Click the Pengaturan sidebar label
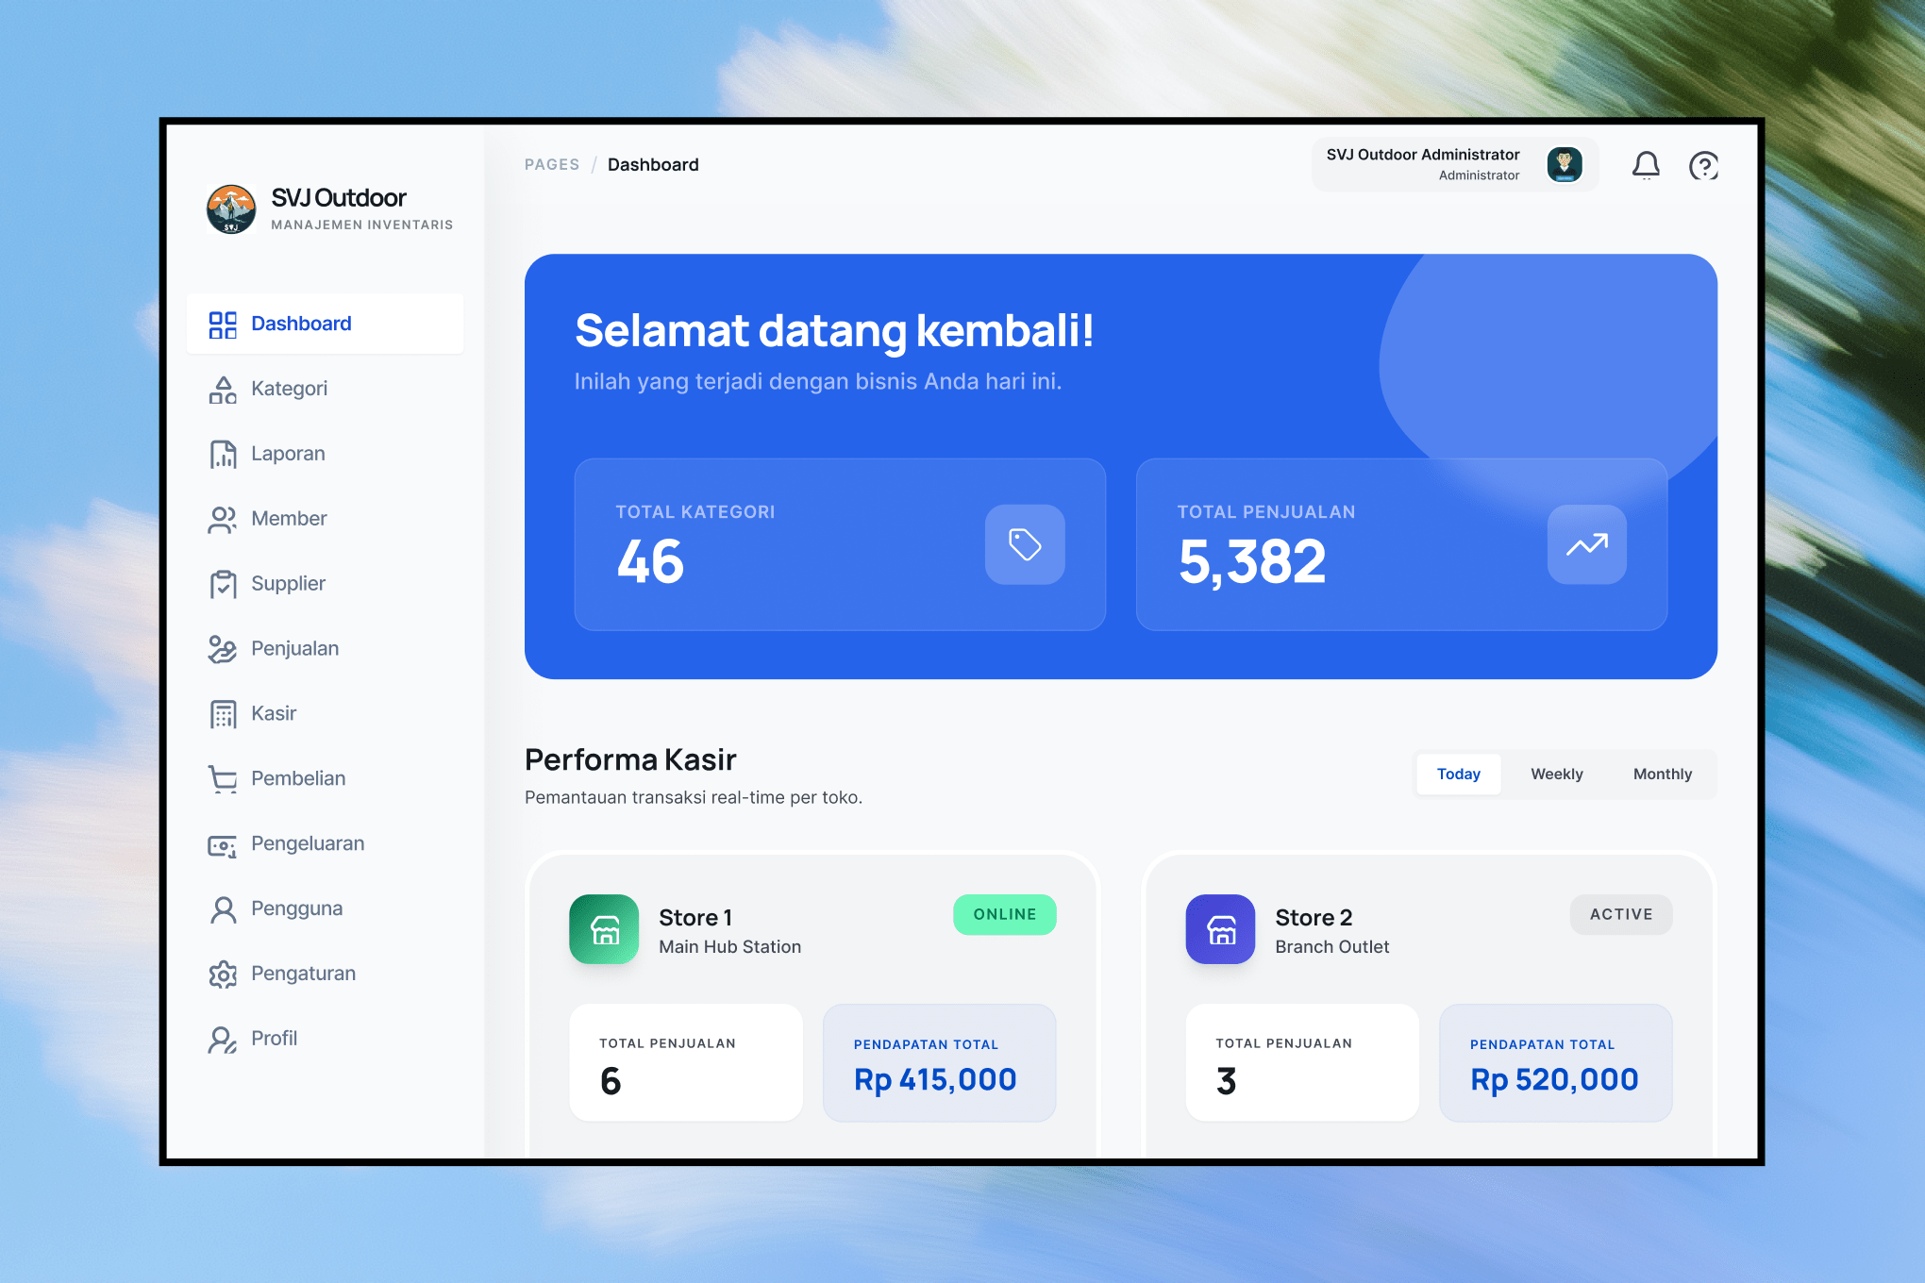Viewport: 1925px width, 1283px height. pos(303,975)
